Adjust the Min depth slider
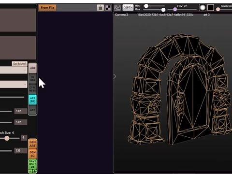Image resolution: width=232 pixels, height=174 pixels. 146,6
